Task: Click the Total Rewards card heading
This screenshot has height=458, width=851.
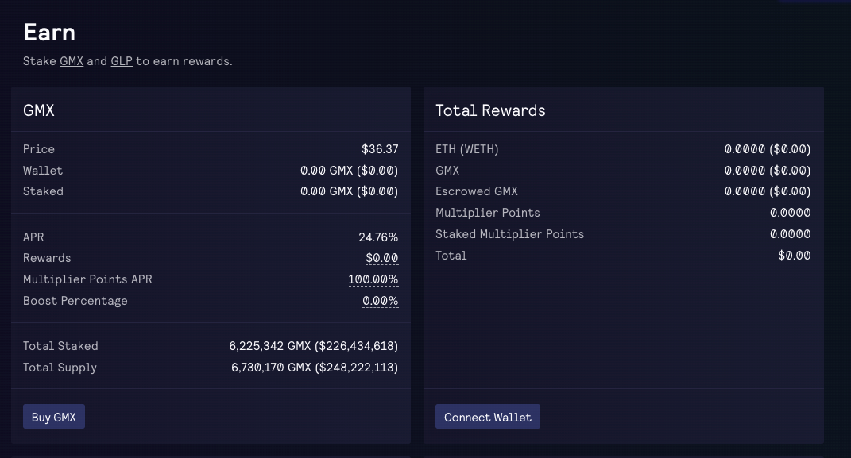Action: [490, 110]
